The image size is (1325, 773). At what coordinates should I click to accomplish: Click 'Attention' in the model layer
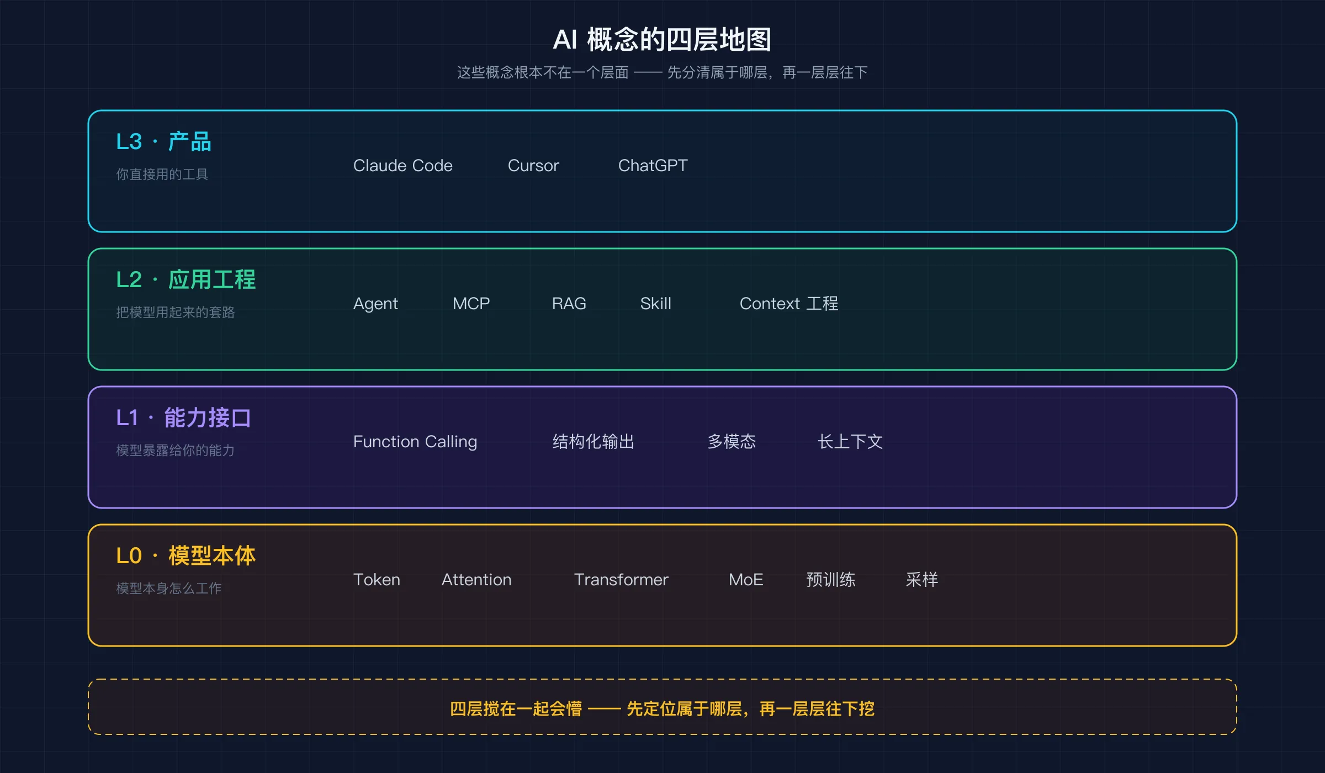[x=476, y=580]
